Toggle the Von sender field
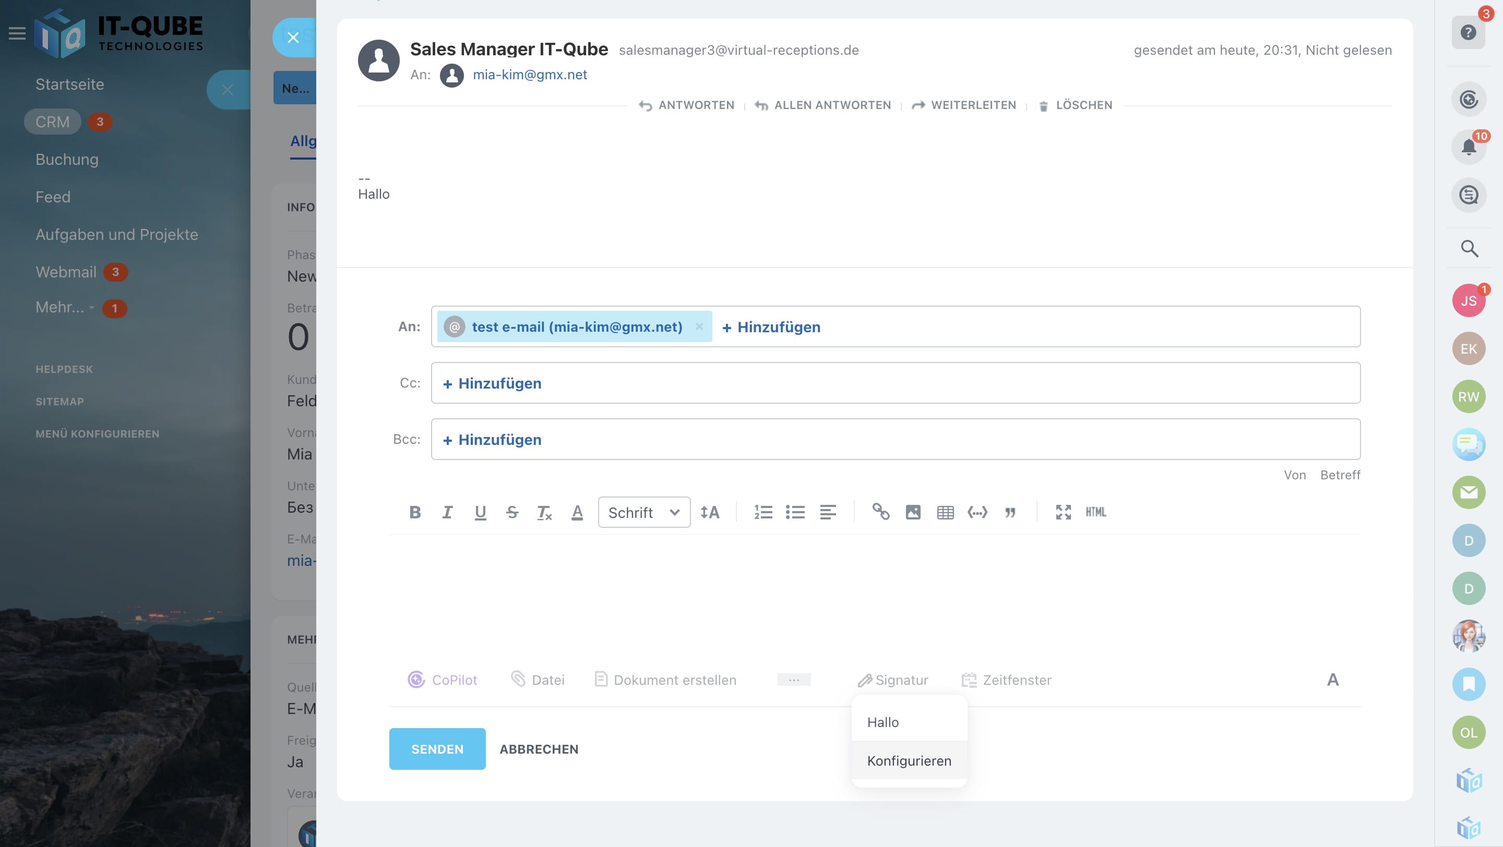 point(1294,475)
